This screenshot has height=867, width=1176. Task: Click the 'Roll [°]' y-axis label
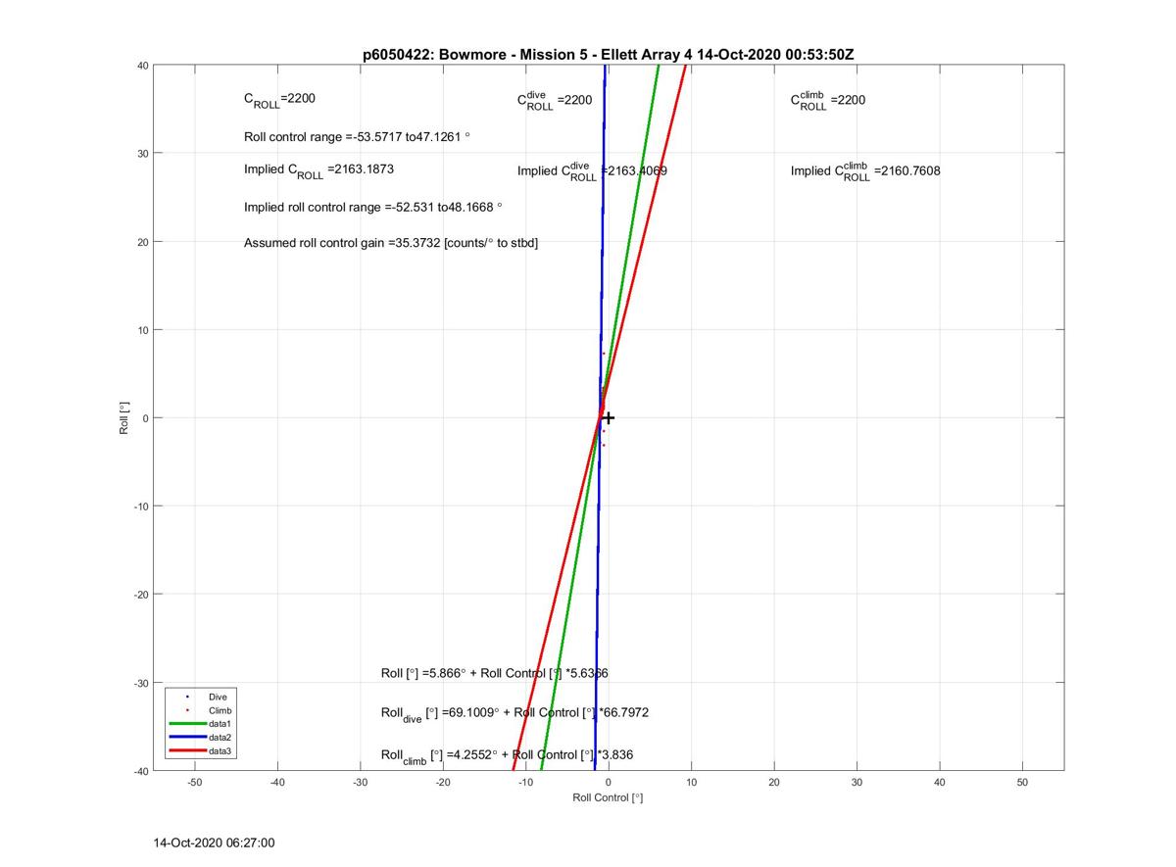[124, 418]
